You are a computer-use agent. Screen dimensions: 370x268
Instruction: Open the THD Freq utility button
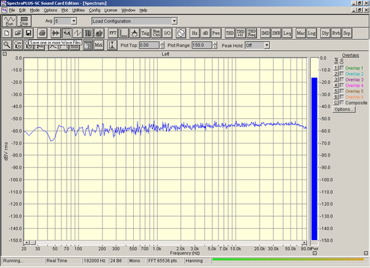(252, 33)
